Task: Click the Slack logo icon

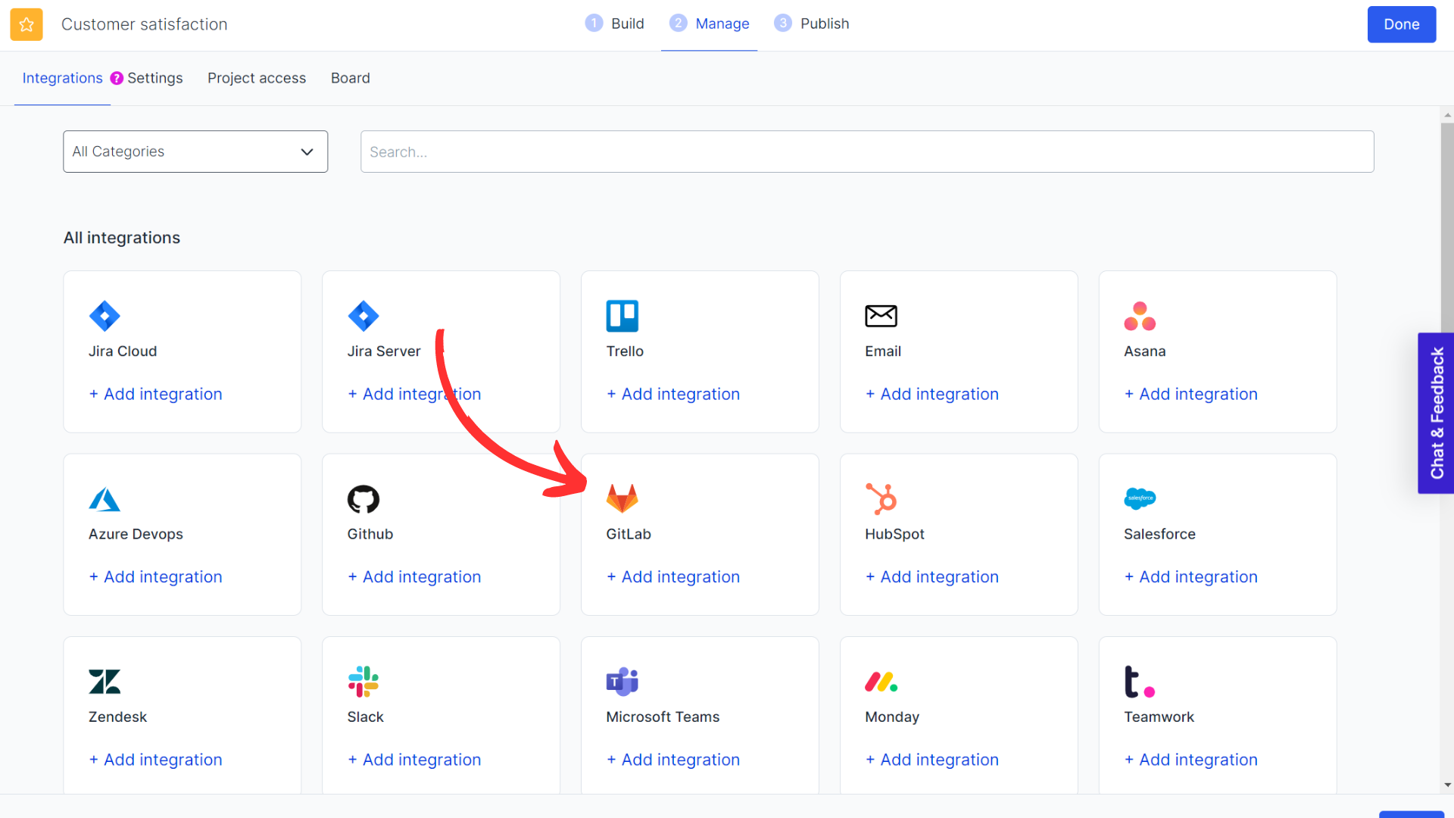Action: pos(363,682)
